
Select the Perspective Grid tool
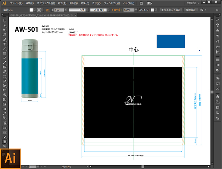pyautogui.click(x=5, y=99)
